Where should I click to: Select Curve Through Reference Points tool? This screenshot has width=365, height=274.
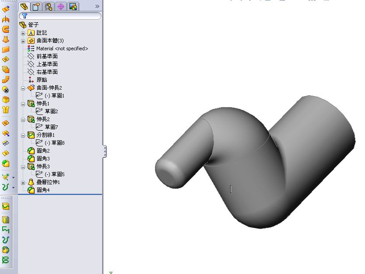[x=6, y=239]
